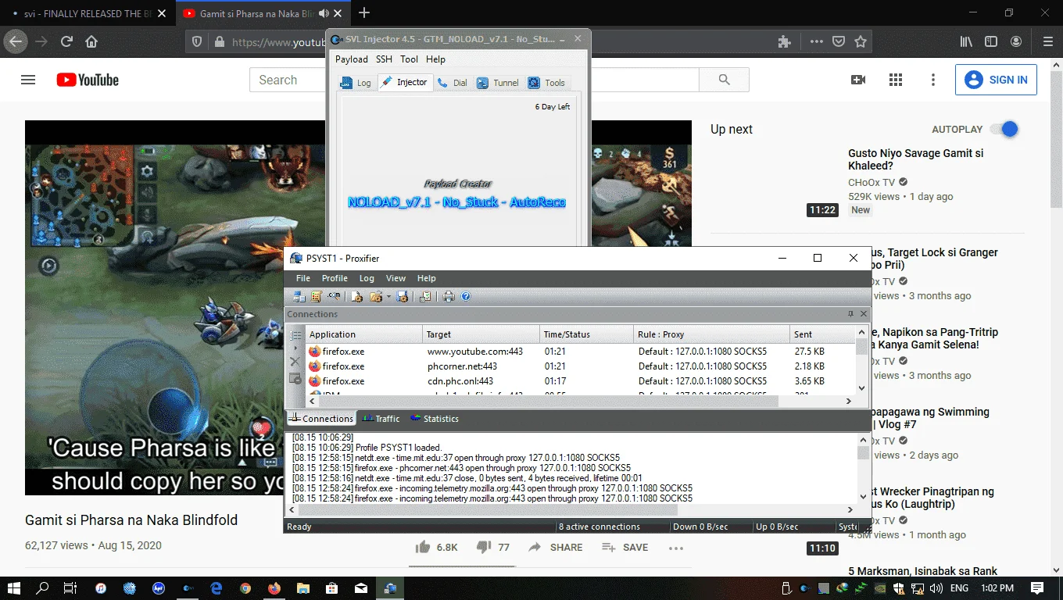
Task: Go to Firefox home page icon
Action: [x=91, y=41]
